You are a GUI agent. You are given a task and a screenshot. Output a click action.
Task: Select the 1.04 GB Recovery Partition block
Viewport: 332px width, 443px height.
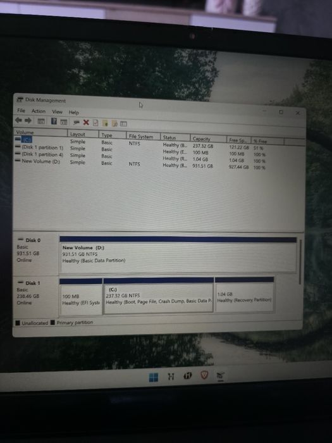point(245,295)
